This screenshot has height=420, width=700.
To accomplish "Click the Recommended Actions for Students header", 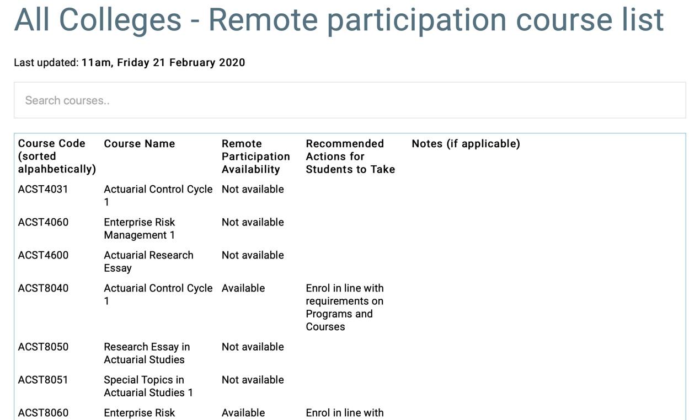I will click(350, 156).
